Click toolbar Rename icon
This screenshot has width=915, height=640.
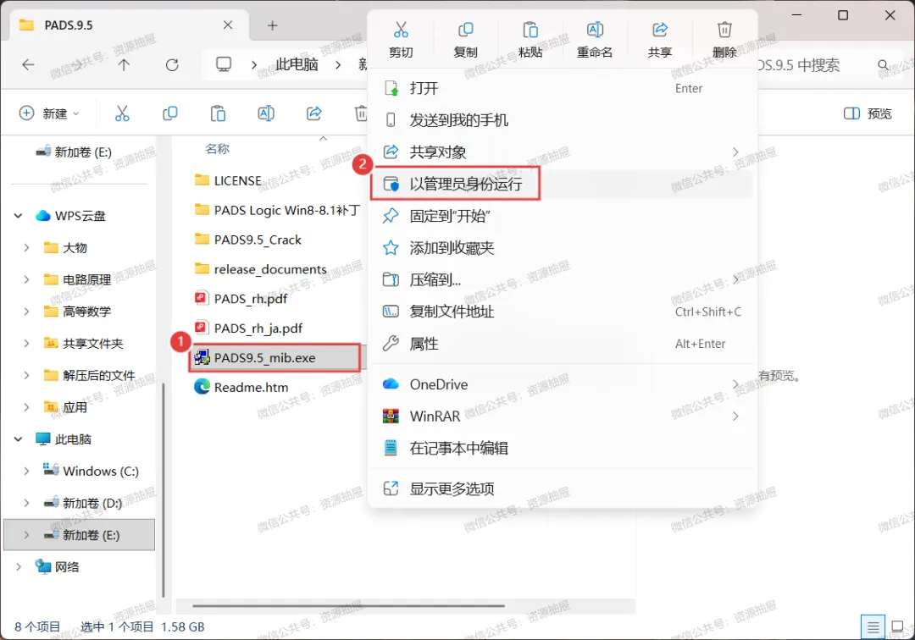[266, 113]
